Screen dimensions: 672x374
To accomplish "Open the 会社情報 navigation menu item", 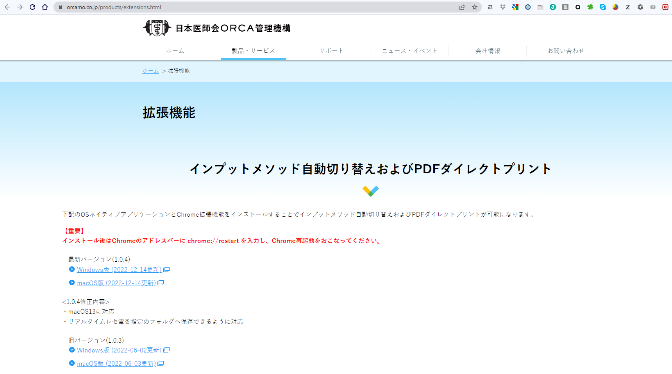I will pos(488,51).
